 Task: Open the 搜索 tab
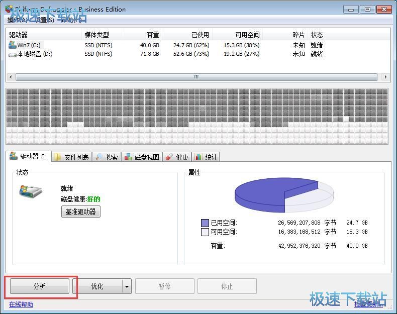click(107, 157)
